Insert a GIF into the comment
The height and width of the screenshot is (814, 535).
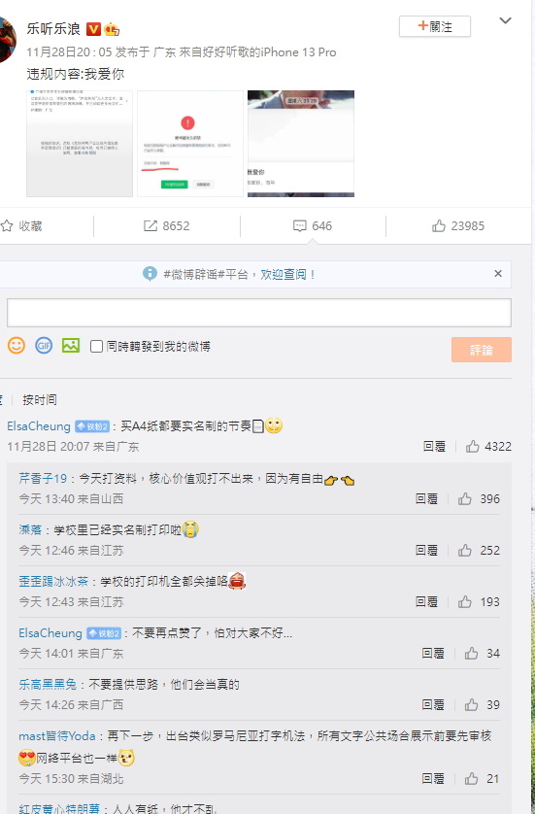pyautogui.click(x=44, y=346)
